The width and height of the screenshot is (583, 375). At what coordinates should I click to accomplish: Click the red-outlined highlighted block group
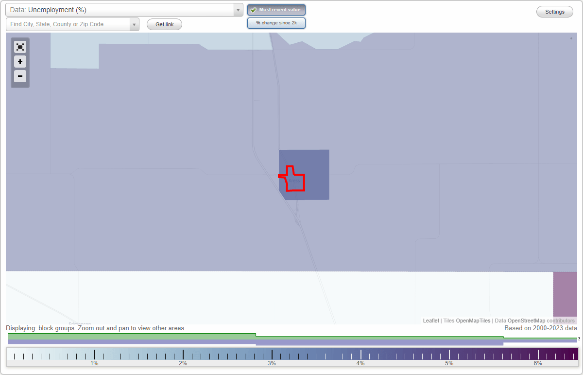(x=295, y=180)
